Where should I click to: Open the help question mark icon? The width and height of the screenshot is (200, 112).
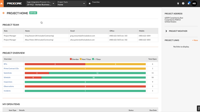pyautogui.click(x=183, y=3)
